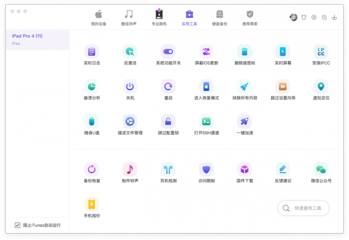Open the settings icon in header
This screenshot has width=349, height=240.
tap(314, 17)
